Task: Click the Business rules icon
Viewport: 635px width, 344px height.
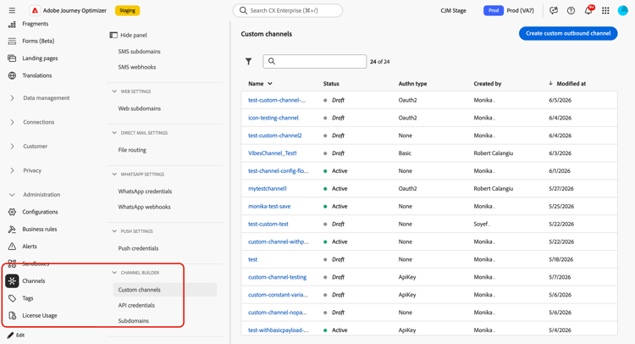Action: (12, 230)
